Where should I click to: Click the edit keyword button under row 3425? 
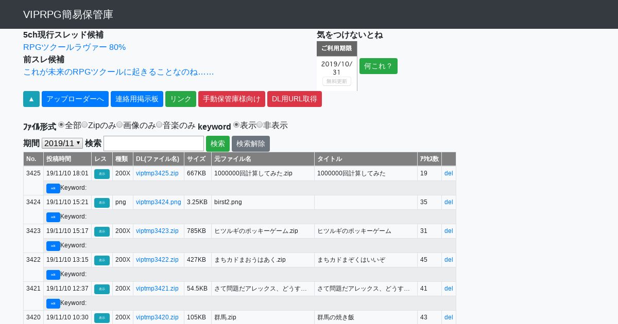click(53, 188)
